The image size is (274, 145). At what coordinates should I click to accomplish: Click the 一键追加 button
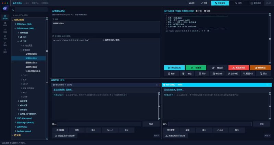pyautogui.click(x=217, y=68)
